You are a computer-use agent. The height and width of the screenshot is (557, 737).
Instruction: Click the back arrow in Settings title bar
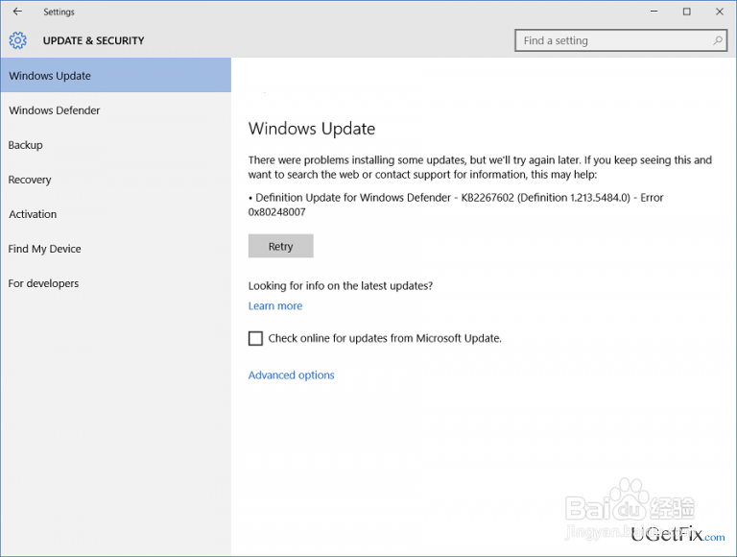(17, 12)
